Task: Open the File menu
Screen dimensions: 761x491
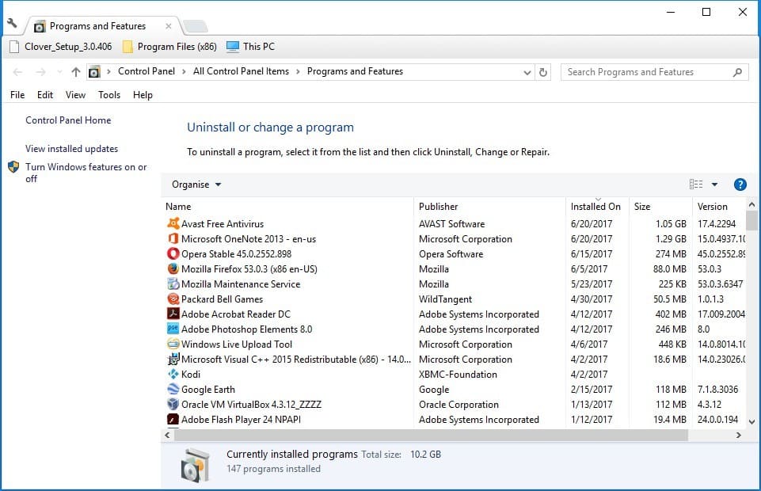Action: (17, 94)
